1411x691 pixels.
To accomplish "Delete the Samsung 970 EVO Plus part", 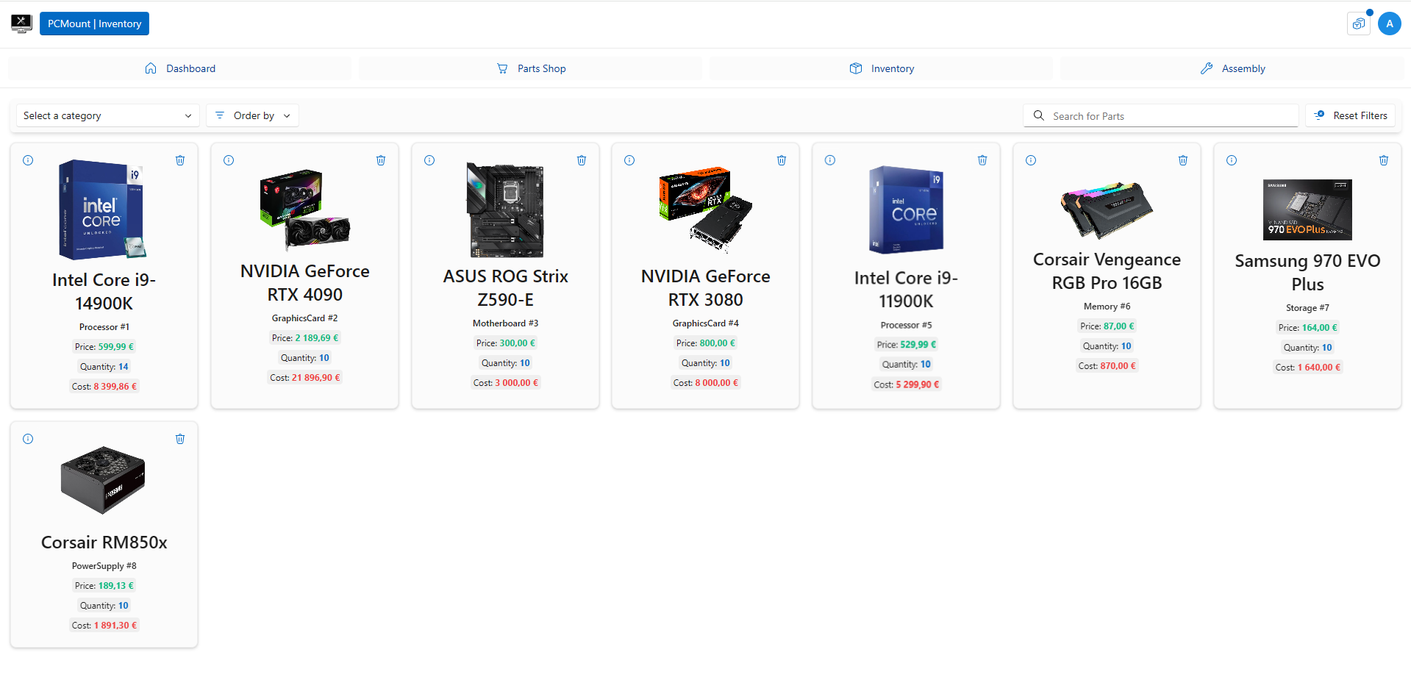I will pos(1384,160).
